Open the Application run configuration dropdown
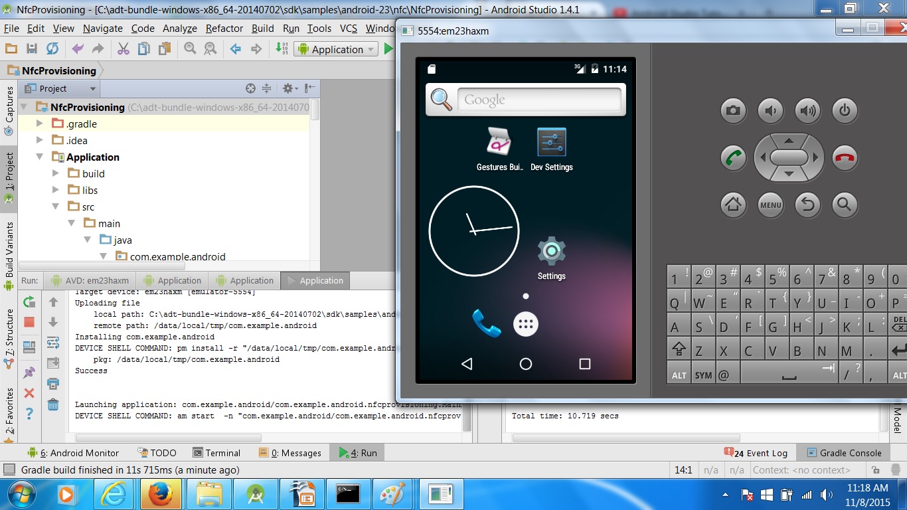907x510 pixels. 336,49
